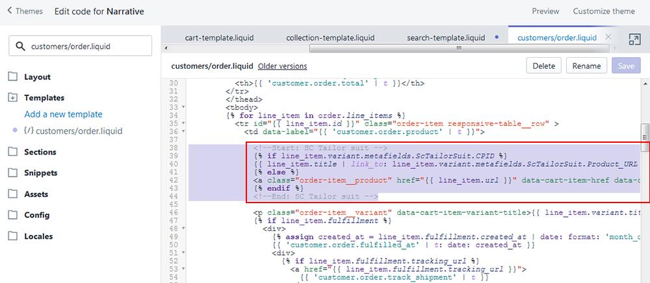Collapse the Templates folder
This screenshot has height=283, width=650.
[13, 97]
